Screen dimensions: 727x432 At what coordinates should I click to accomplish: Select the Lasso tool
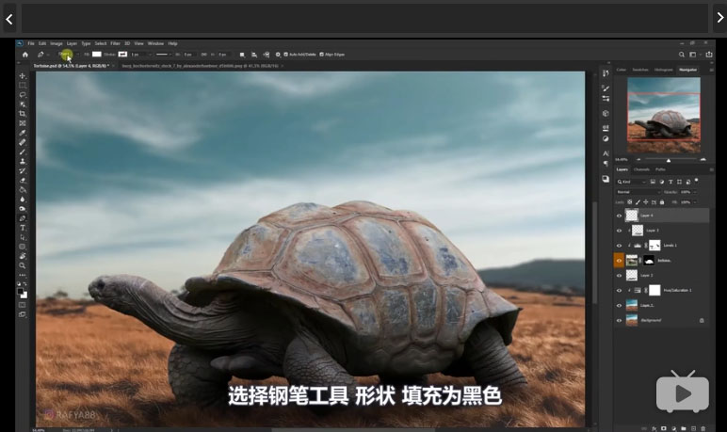(x=23, y=94)
